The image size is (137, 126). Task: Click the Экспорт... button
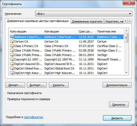click(37, 85)
